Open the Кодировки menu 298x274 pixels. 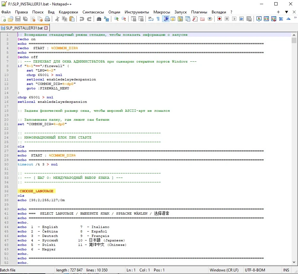68,12
